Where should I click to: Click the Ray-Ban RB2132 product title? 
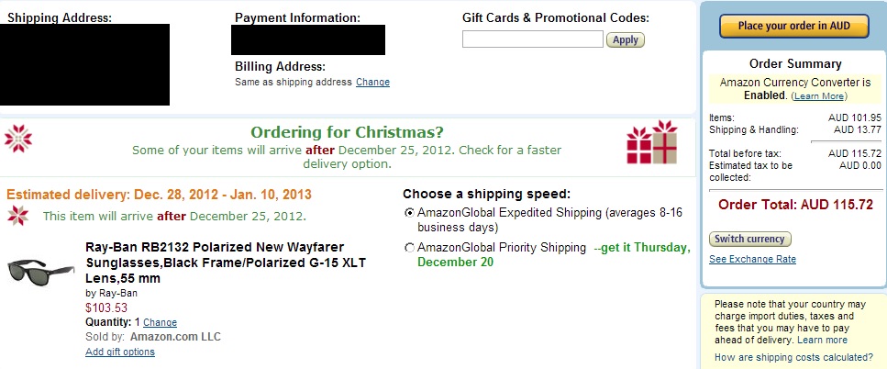pyautogui.click(x=226, y=263)
